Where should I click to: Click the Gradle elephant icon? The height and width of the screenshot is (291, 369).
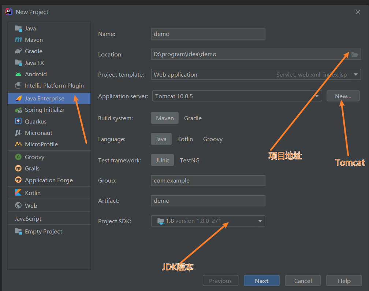click(x=18, y=51)
